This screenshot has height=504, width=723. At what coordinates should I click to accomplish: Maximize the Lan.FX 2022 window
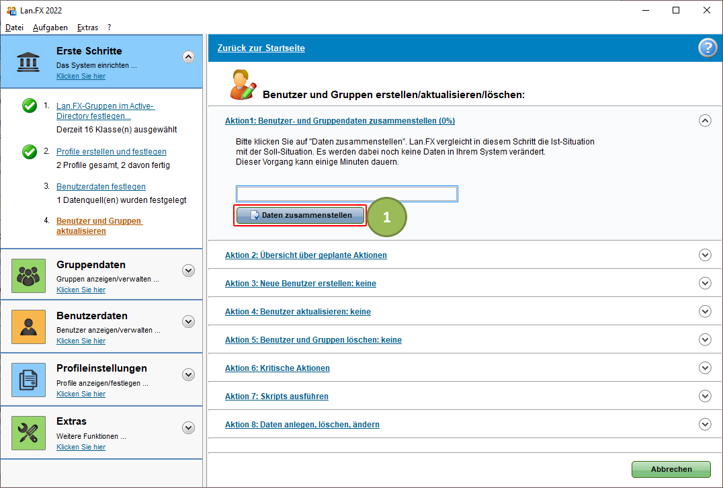pos(676,10)
